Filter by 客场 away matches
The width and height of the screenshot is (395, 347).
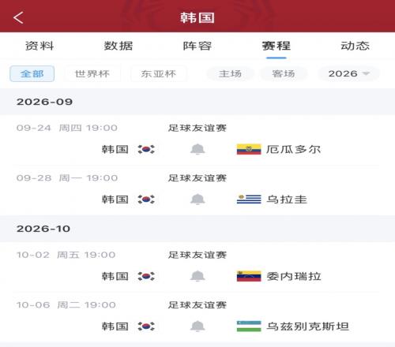284,74
